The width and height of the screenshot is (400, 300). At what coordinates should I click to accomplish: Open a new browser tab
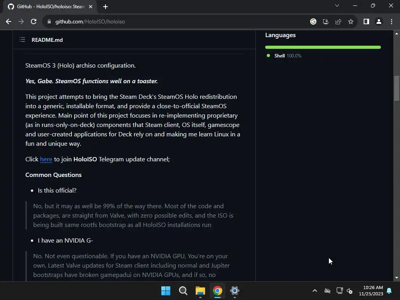click(x=105, y=7)
